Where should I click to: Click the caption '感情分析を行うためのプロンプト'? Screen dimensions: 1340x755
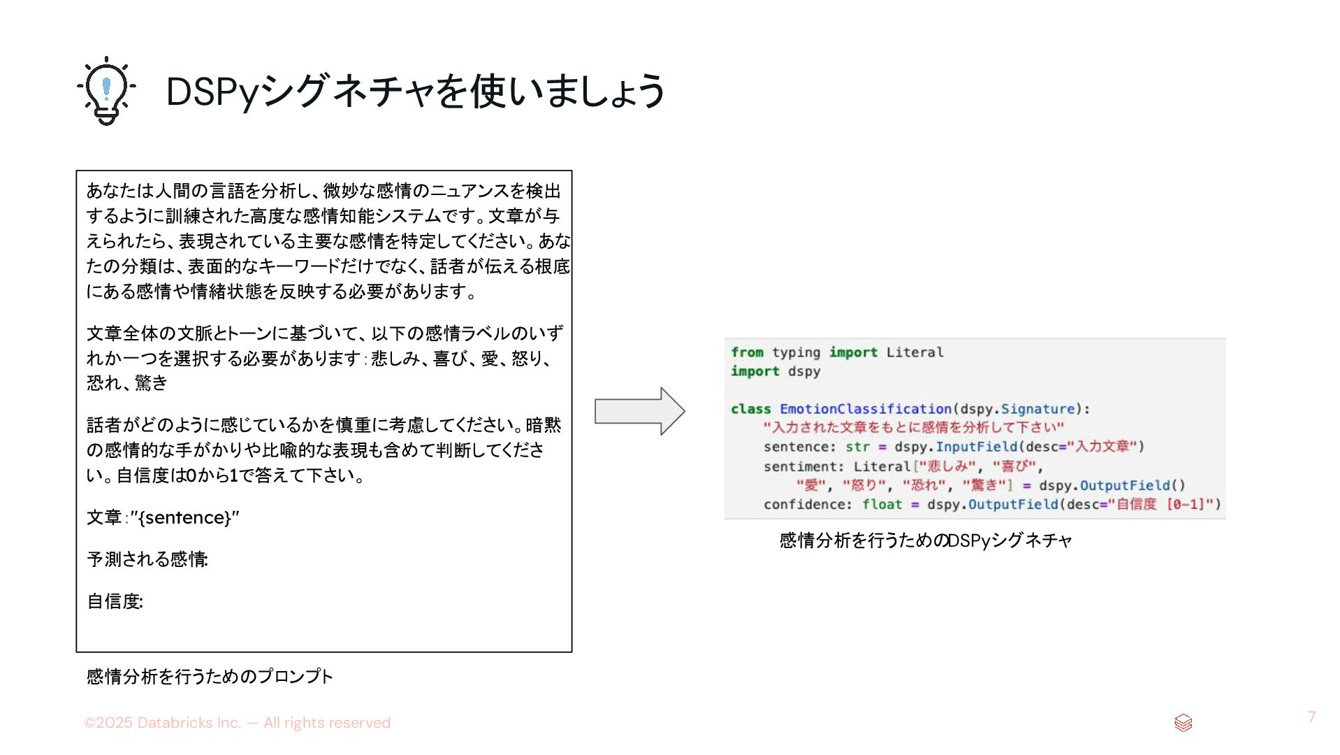pos(210,677)
